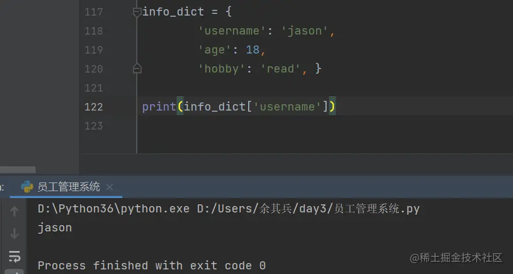Image resolution: width=513 pixels, height=274 pixels.
Task: Click line number 118 in the gutter
Action: click(93, 31)
